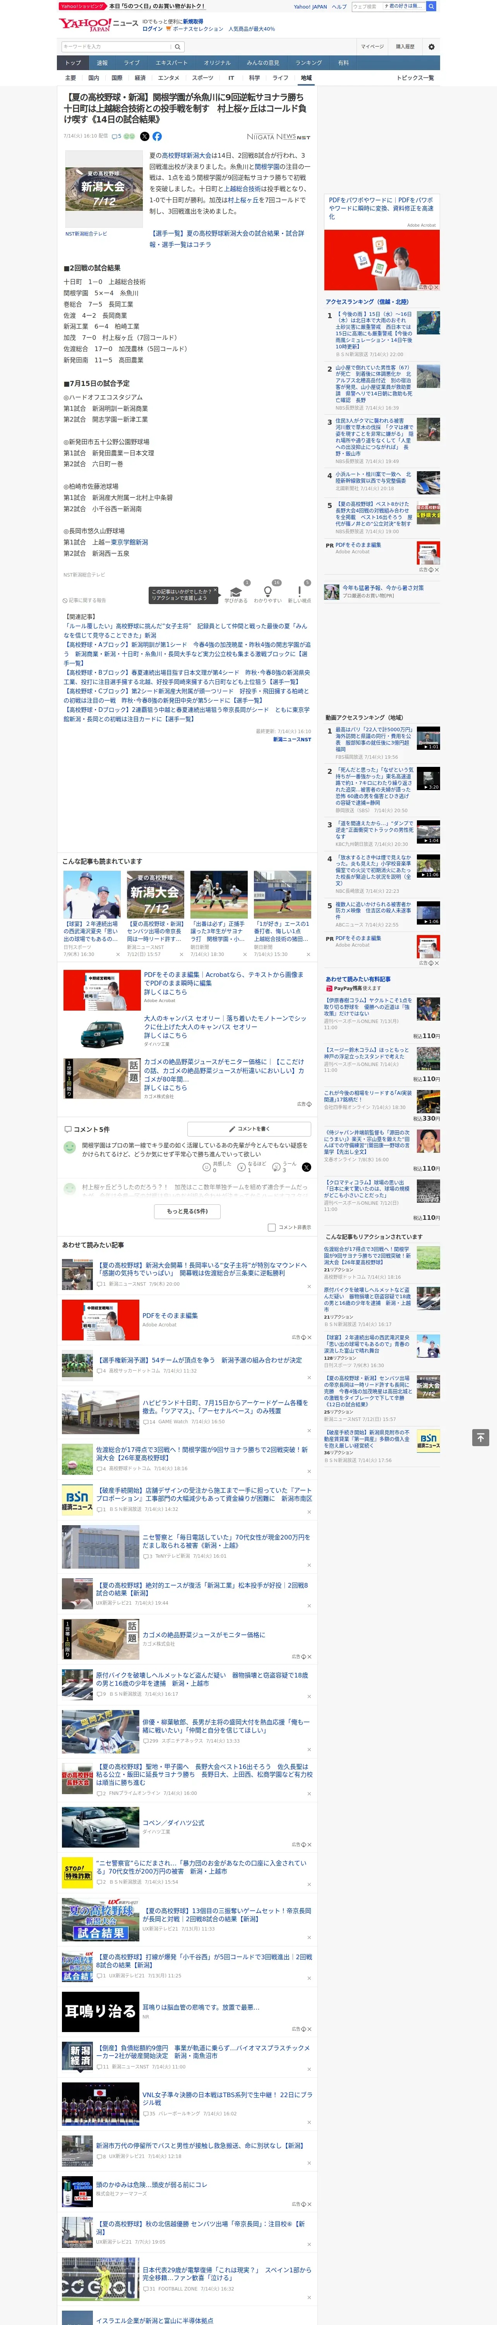
Task: Open the 破産手続き開始 アートプロポーション article
Action: point(204,1494)
